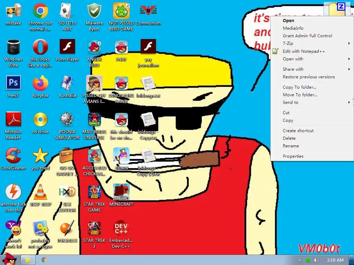Choose Rename in the context menu
354x265 pixels.
(x=312, y=146)
